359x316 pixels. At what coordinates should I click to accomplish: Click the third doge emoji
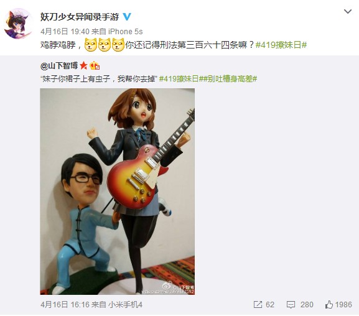coord(118,45)
